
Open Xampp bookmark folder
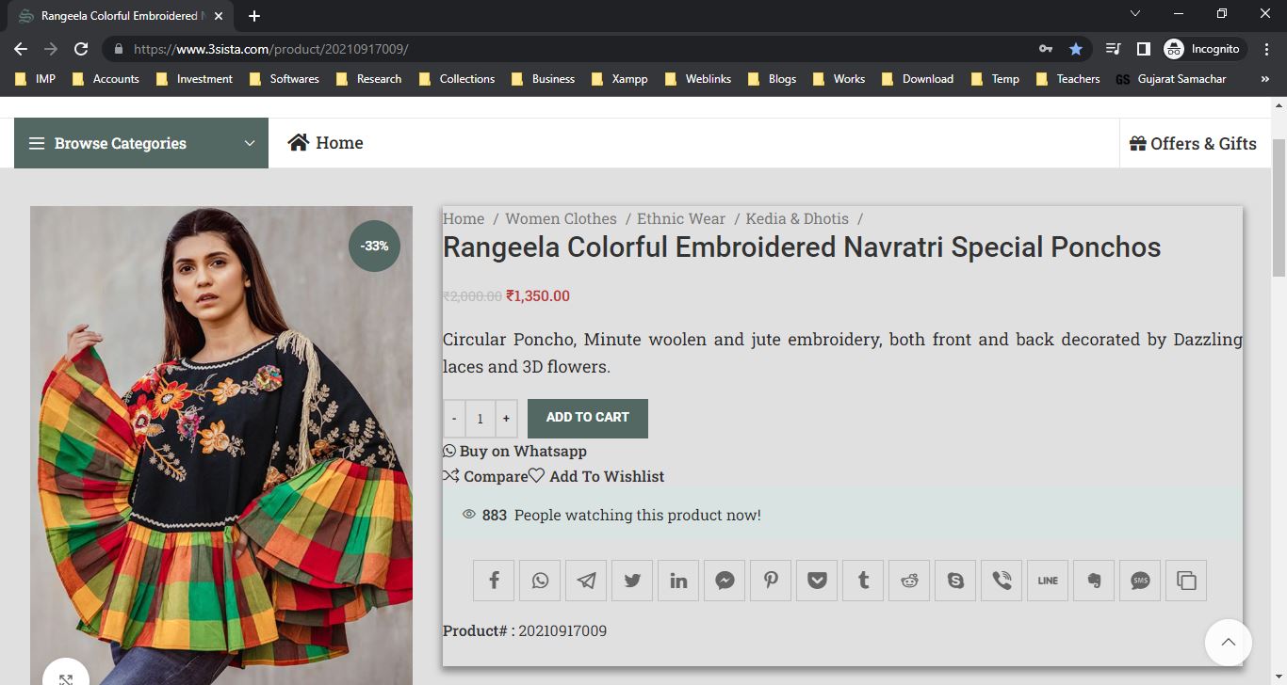(x=619, y=79)
